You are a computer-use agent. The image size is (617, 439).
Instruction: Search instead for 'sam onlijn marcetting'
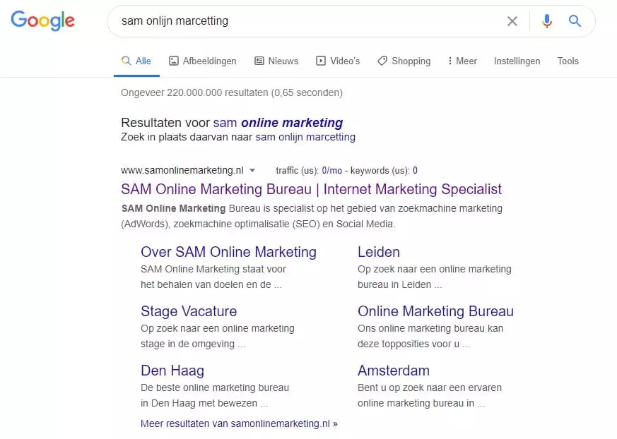pos(305,137)
